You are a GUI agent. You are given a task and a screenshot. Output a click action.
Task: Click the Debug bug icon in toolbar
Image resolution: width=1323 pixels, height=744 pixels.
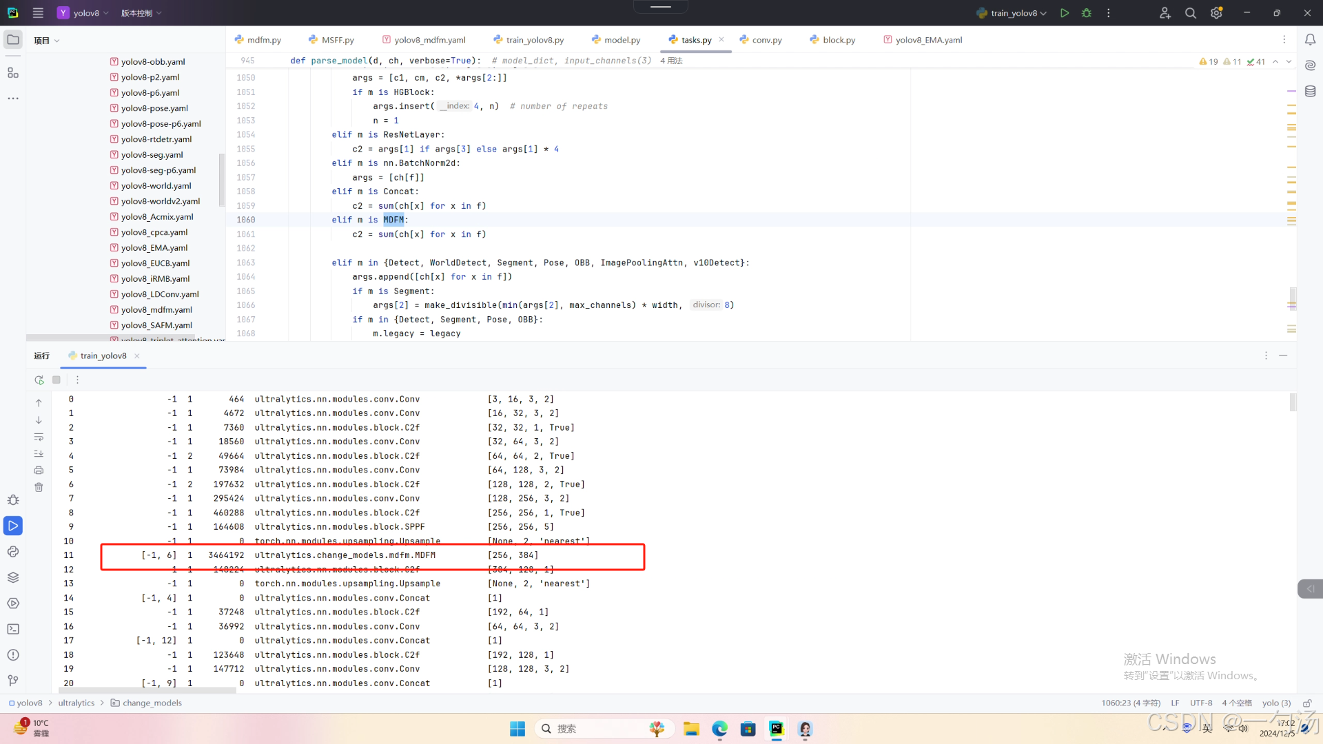1087,13
